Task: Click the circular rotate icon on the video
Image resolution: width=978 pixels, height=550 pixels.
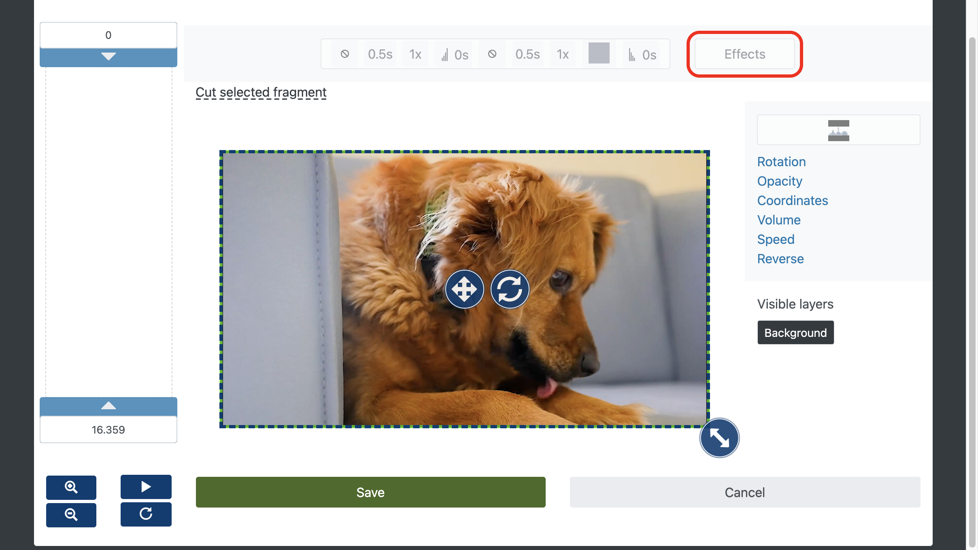Action: (x=510, y=289)
